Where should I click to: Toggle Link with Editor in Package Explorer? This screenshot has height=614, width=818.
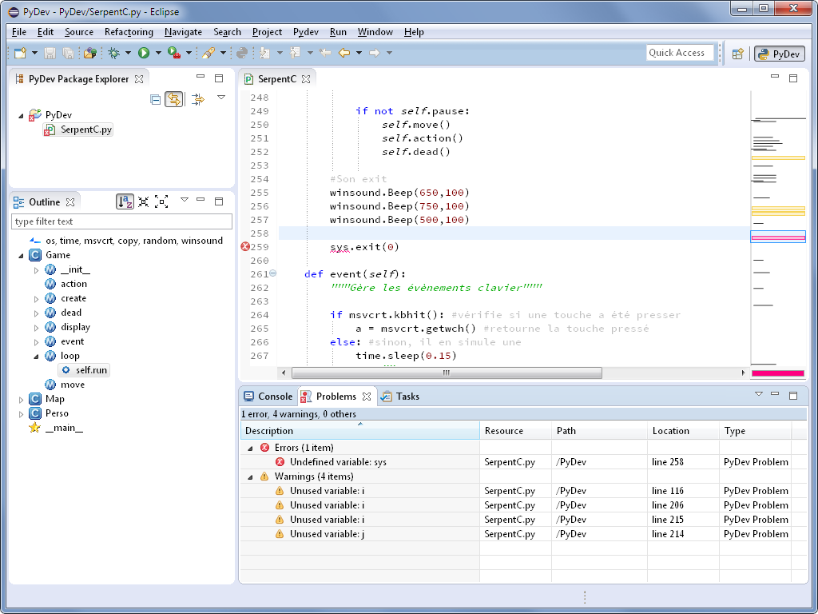[174, 99]
